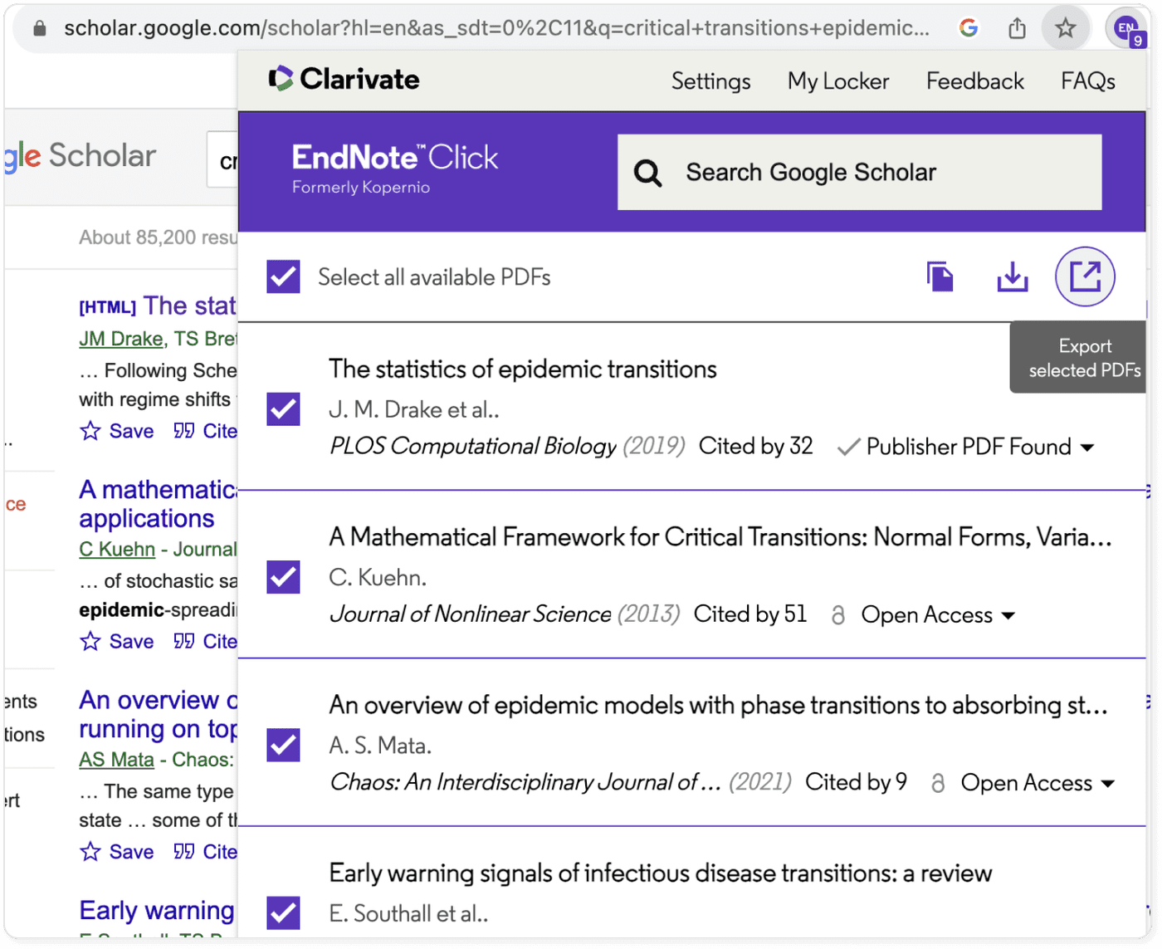The height and width of the screenshot is (949, 1162).
Task: Uncheck the A. S. Mata article
Action: (x=282, y=745)
